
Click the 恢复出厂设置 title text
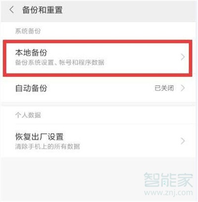tap(39, 137)
